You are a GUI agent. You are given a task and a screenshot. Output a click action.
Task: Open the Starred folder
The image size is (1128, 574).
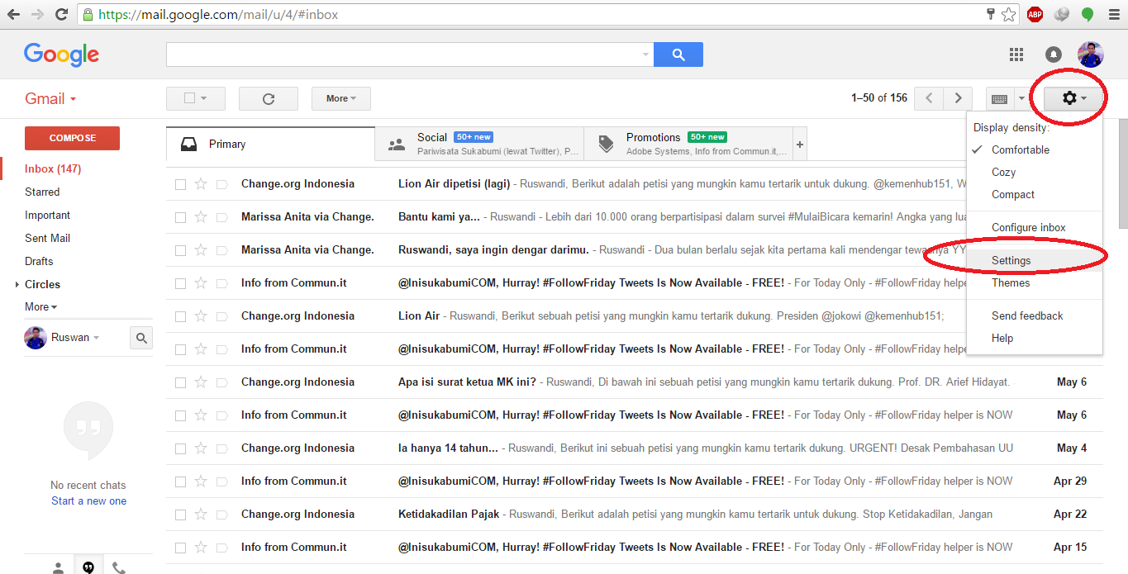coord(42,192)
